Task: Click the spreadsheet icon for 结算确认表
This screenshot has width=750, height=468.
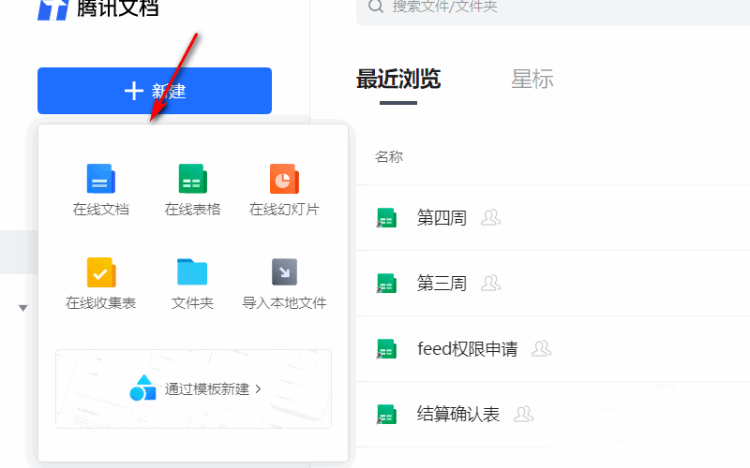Action: pyautogui.click(x=386, y=414)
